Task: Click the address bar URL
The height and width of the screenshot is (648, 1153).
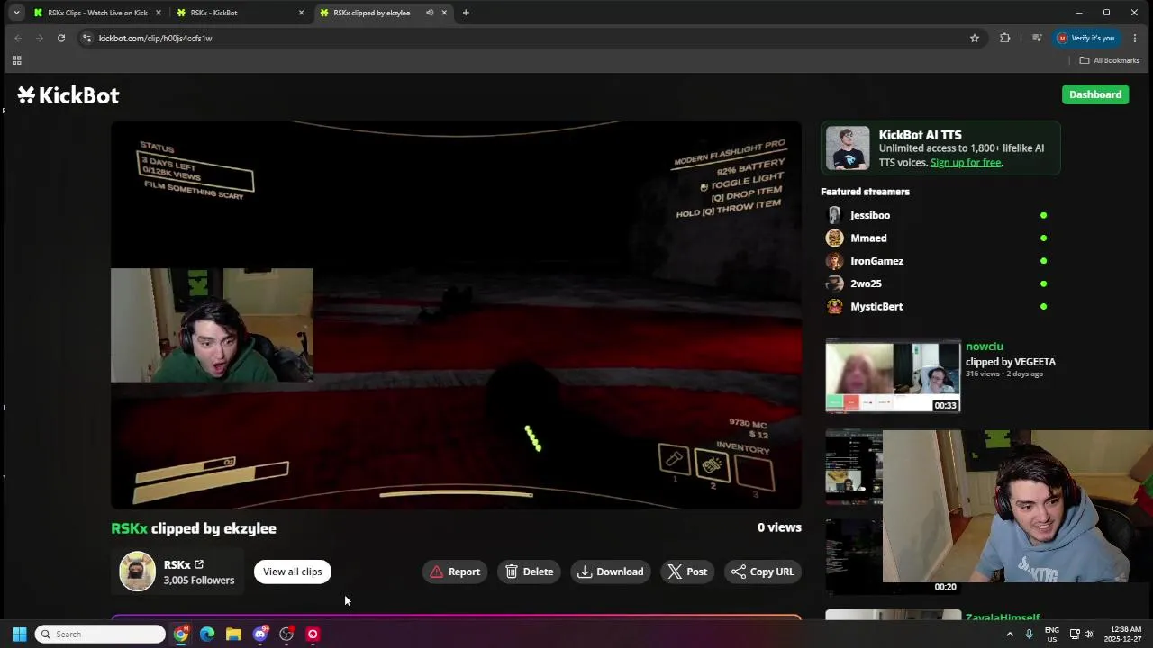Action: click(x=155, y=39)
